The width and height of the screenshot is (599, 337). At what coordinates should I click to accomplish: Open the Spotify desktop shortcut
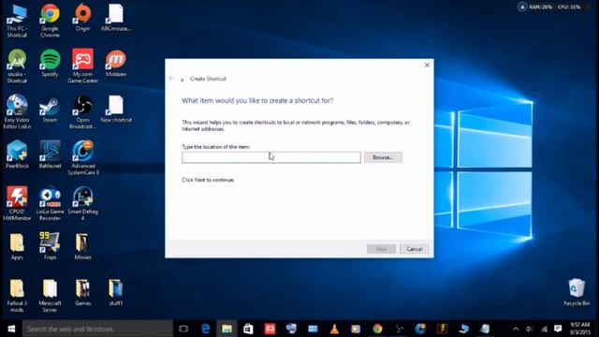click(50, 63)
